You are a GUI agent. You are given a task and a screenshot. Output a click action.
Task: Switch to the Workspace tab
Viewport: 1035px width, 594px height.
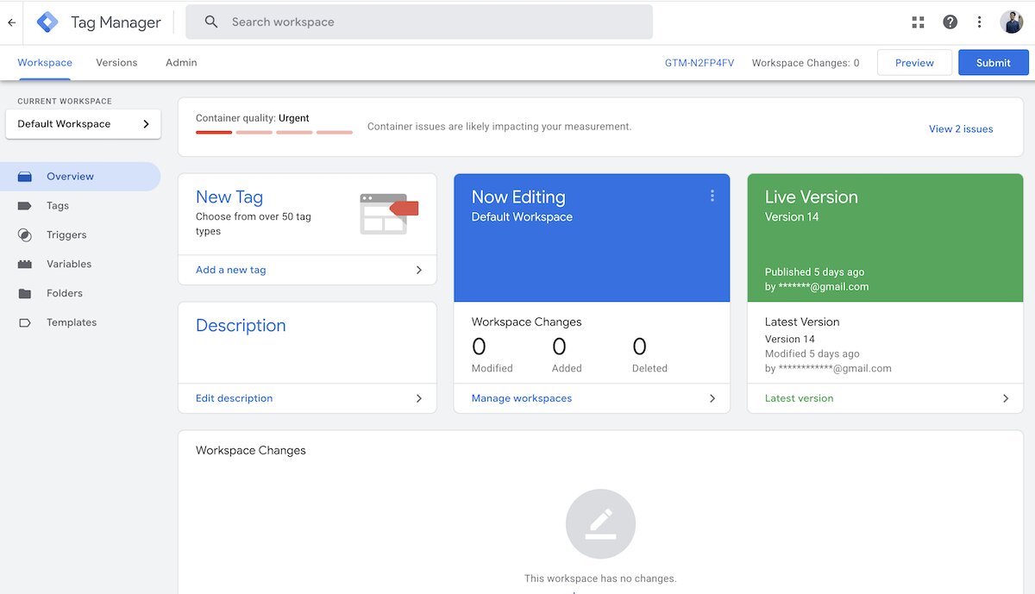tap(45, 63)
